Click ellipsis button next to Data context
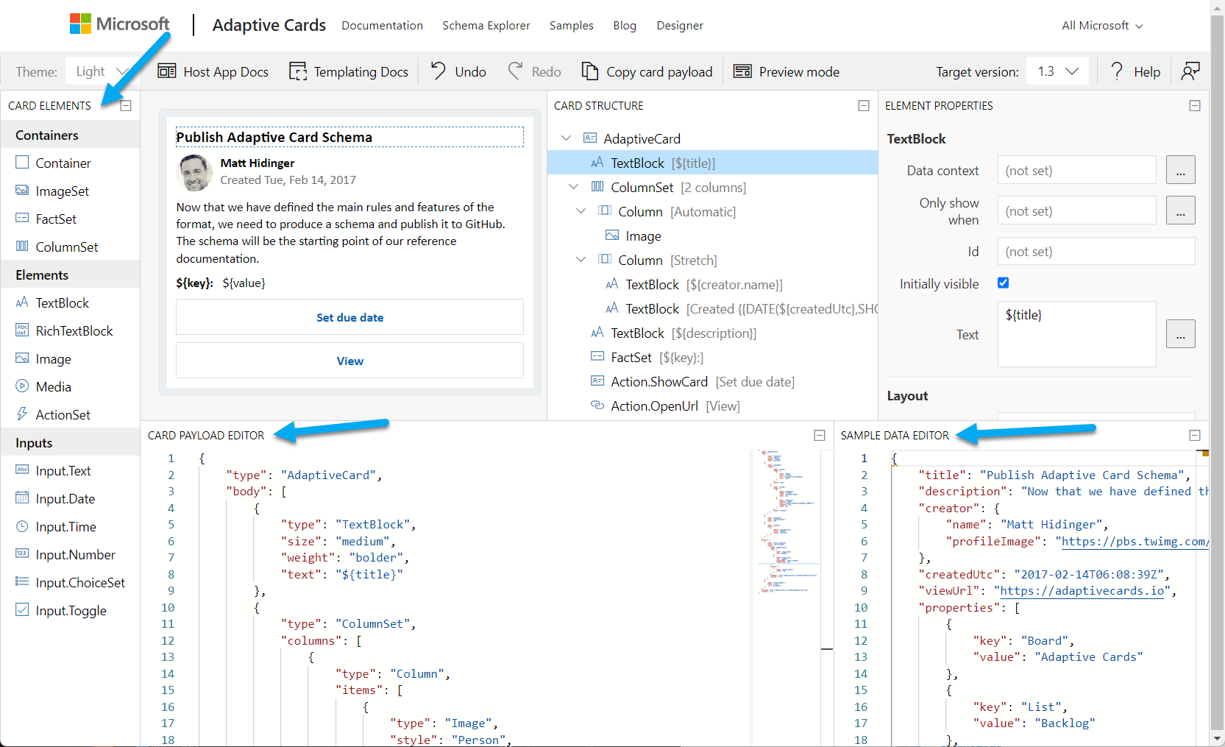 (1180, 170)
